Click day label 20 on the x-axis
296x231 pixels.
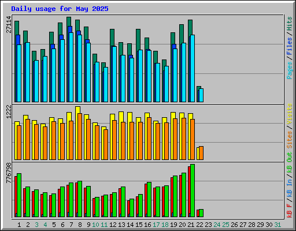[x=182, y=225]
